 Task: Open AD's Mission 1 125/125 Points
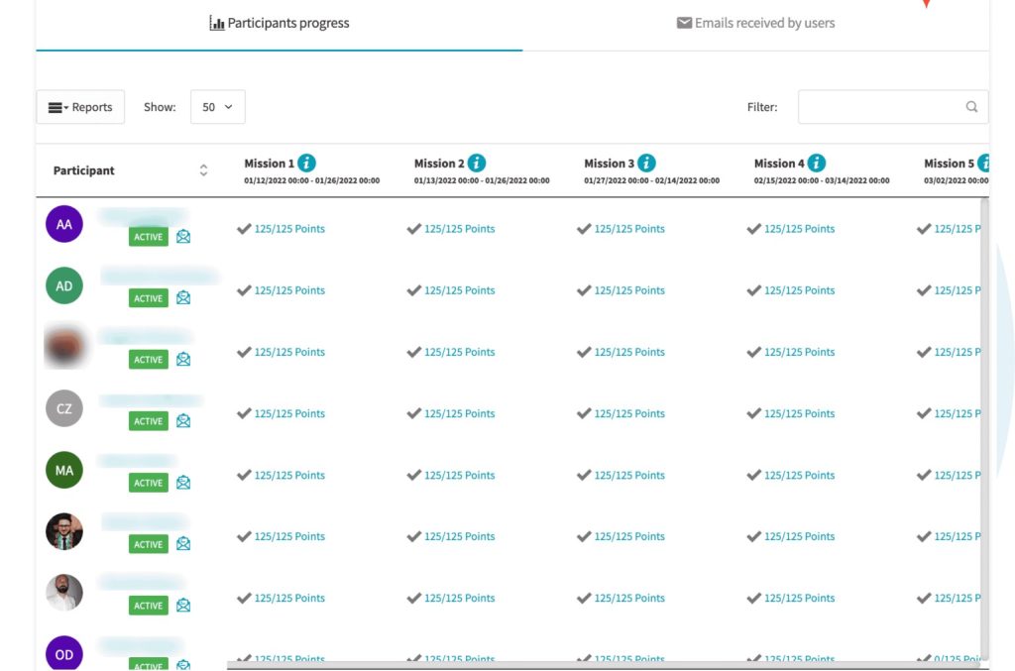[289, 289]
